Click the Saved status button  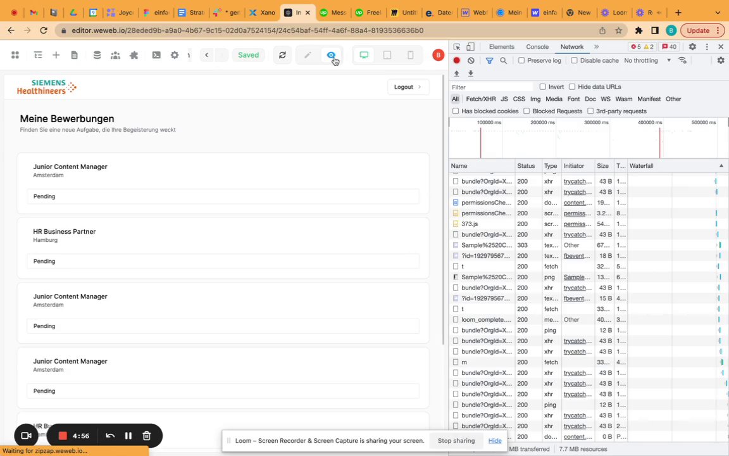coord(248,55)
